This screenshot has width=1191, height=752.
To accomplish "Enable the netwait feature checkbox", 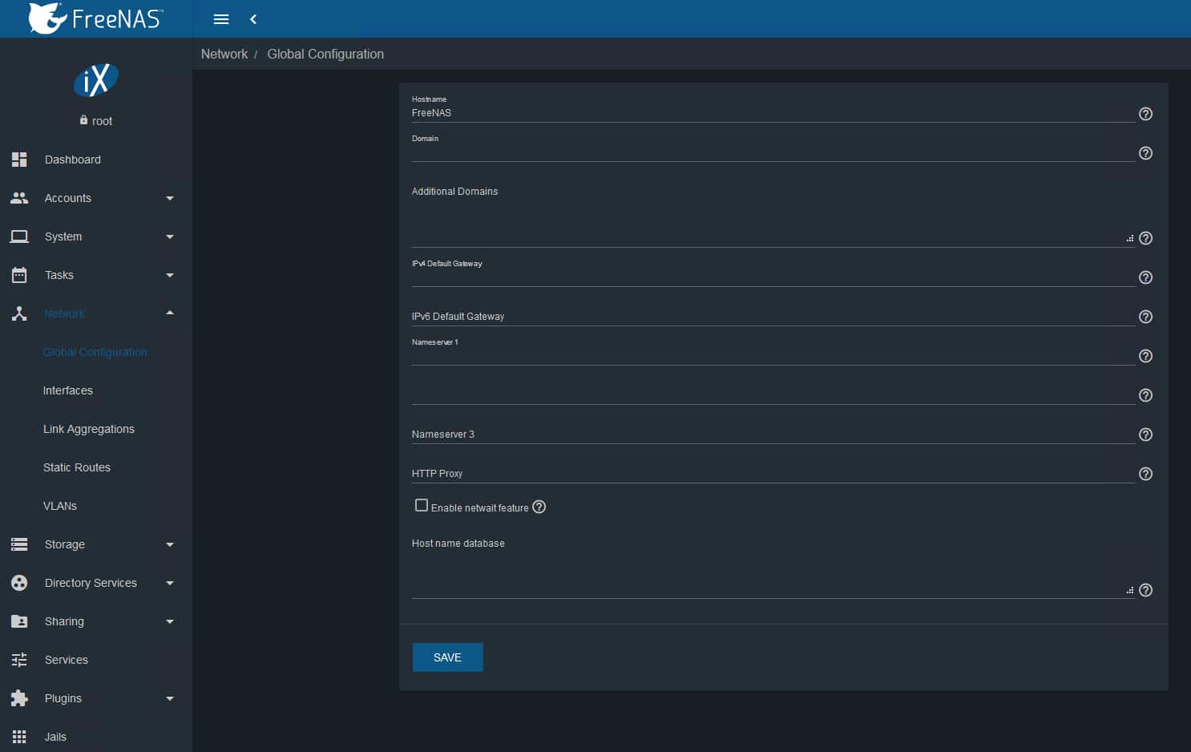I will (x=422, y=505).
